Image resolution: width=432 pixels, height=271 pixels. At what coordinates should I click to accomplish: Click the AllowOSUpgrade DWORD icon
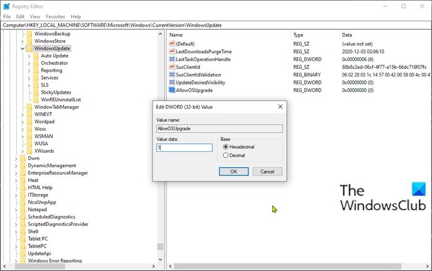click(x=172, y=90)
